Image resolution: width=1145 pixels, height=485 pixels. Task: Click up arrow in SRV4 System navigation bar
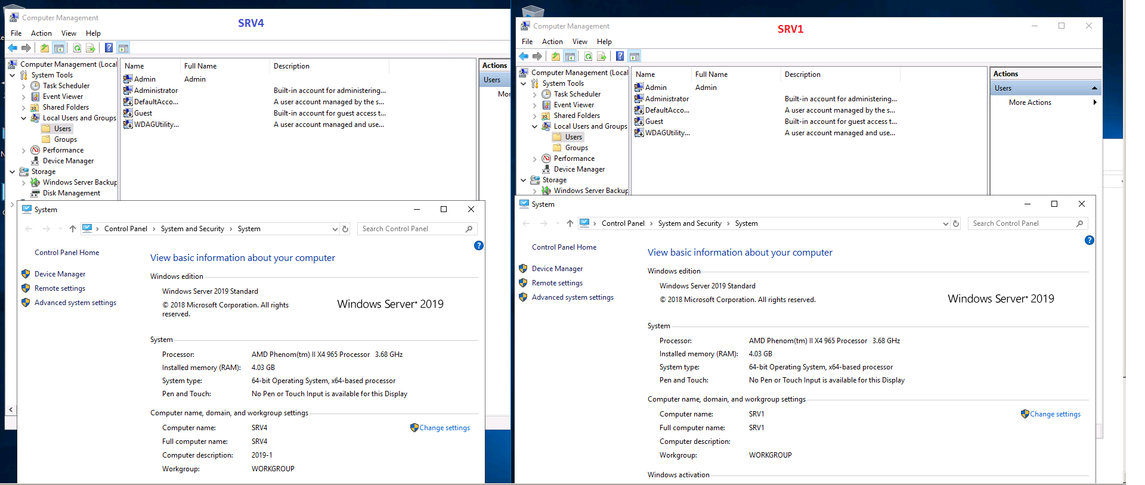click(72, 229)
